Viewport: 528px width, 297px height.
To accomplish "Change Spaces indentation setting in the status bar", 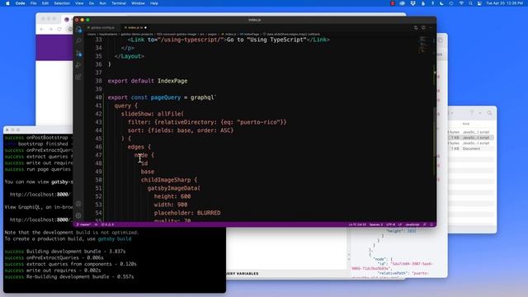I will point(376,224).
